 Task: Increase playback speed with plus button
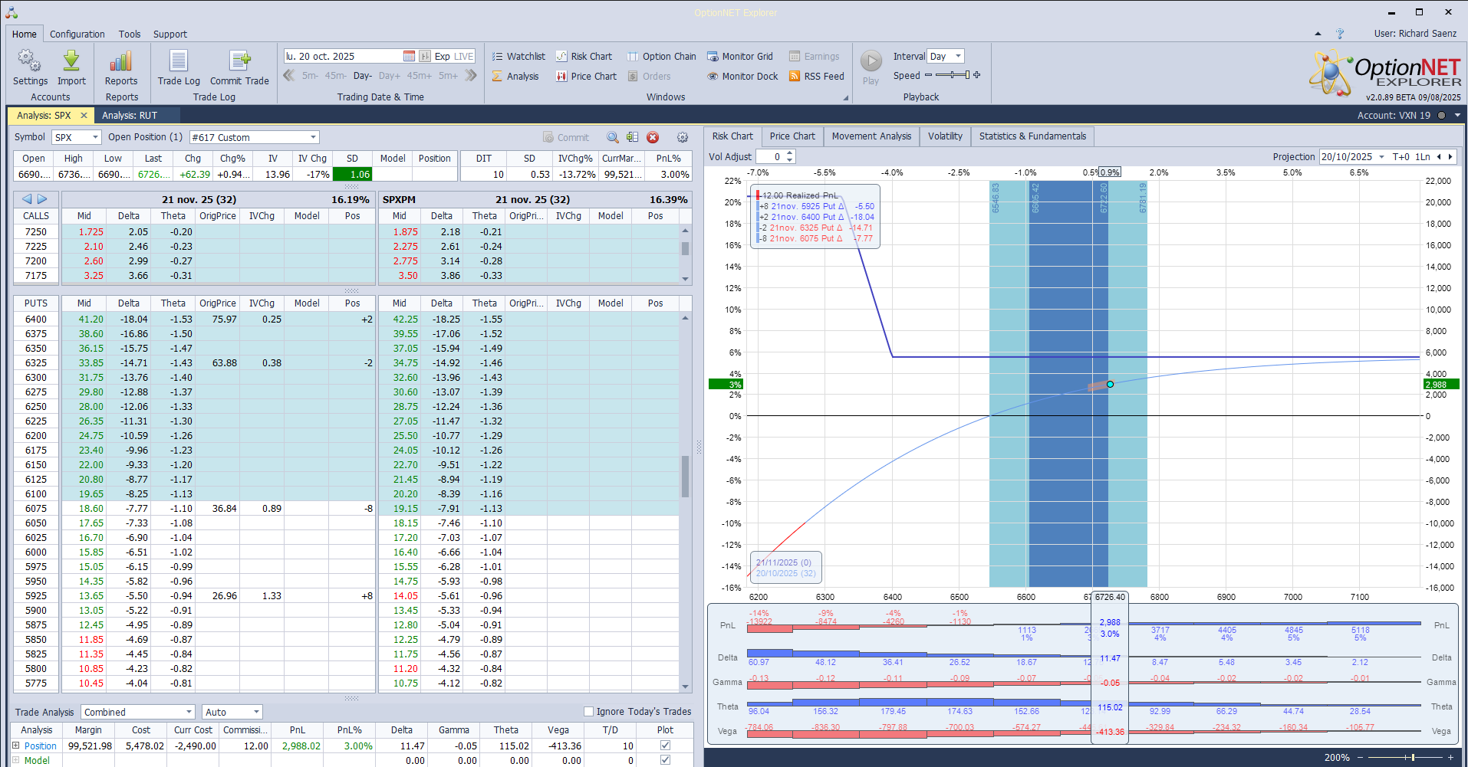[x=976, y=75]
